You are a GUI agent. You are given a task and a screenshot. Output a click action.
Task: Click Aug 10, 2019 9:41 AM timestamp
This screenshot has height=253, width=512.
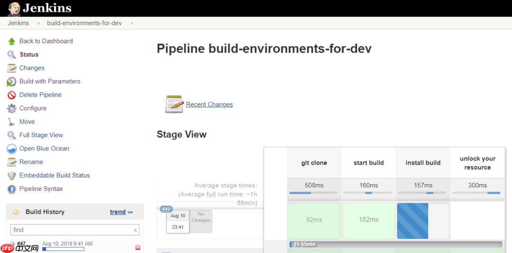67,244
